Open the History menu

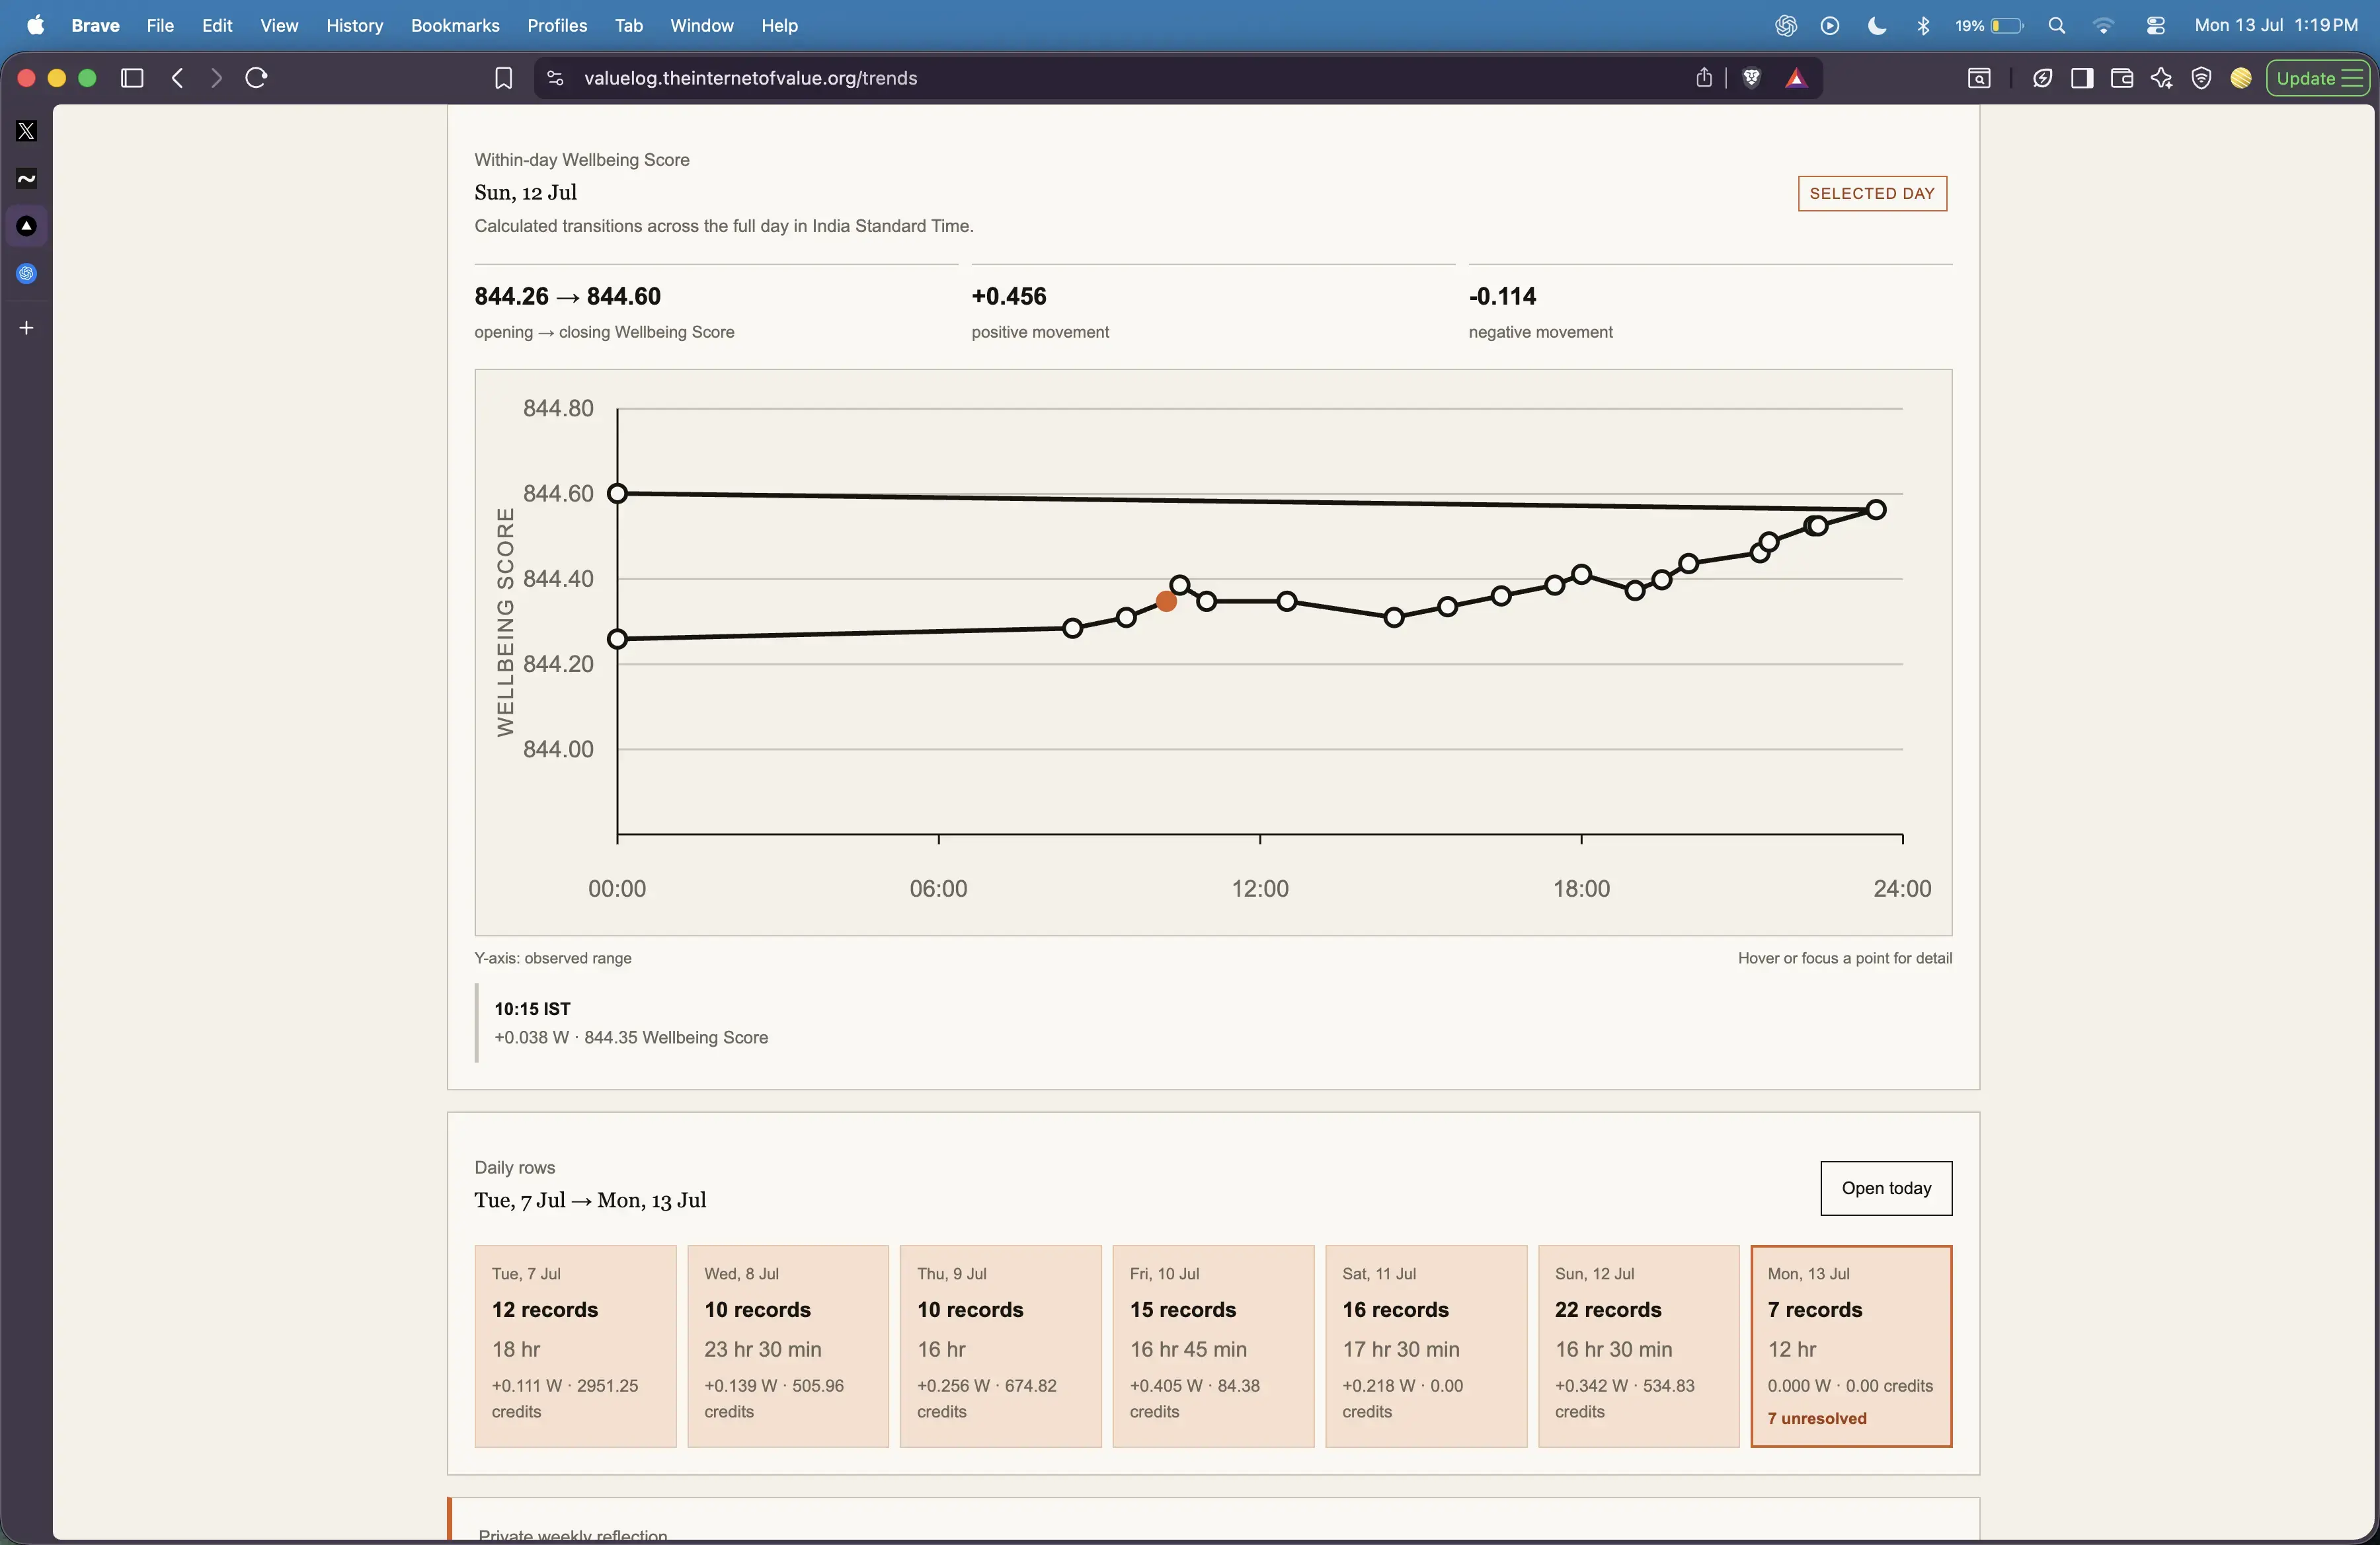click(354, 26)
